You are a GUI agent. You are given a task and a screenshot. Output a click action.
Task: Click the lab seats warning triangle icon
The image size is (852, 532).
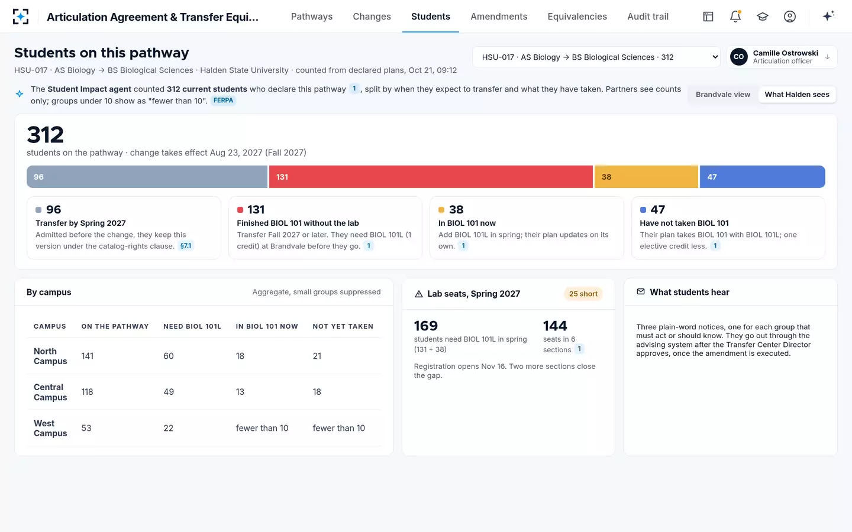click(419, 294)
